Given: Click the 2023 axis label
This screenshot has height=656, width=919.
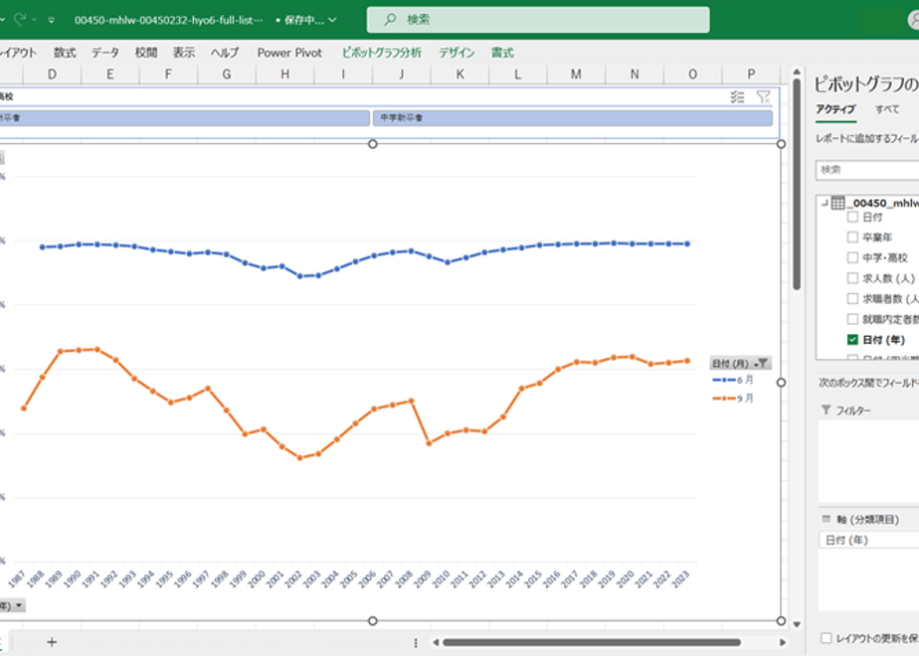Looking at the screenshot, I should pos(680,578).
